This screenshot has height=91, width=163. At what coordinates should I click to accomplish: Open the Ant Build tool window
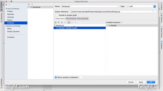162,6
